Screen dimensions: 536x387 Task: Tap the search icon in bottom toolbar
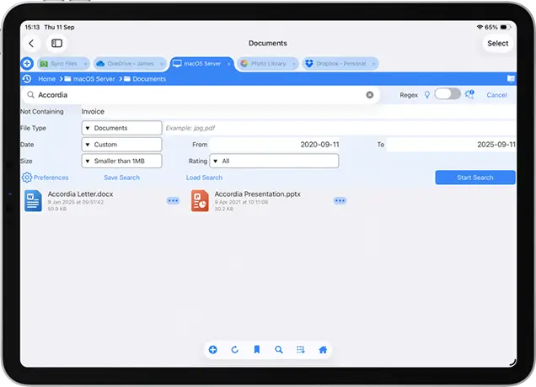tap(279, 350)
